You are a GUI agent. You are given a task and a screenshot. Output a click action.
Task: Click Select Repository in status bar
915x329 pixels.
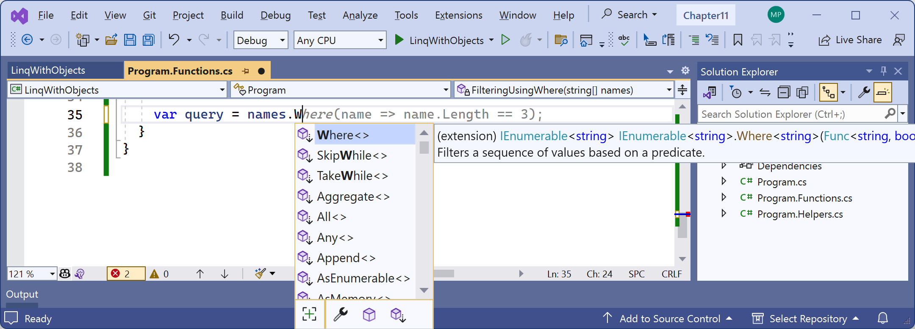point(805,318)
